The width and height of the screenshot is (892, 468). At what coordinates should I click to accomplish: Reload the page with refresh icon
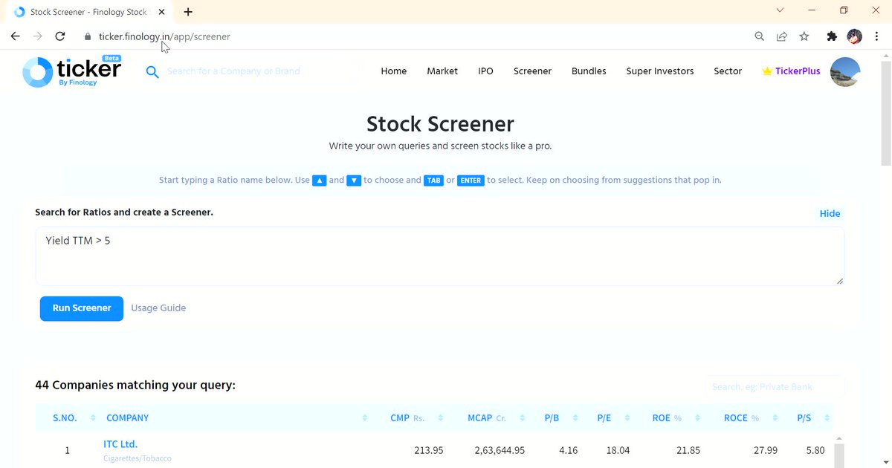pyautogui.click(x=60, y=36)
